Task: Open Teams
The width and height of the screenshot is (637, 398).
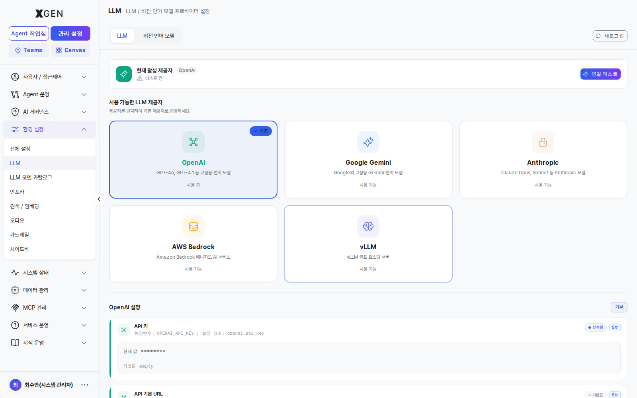Action: (x=29, y=50)
